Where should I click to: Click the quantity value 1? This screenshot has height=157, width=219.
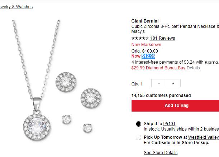click(x=141, y=84)
